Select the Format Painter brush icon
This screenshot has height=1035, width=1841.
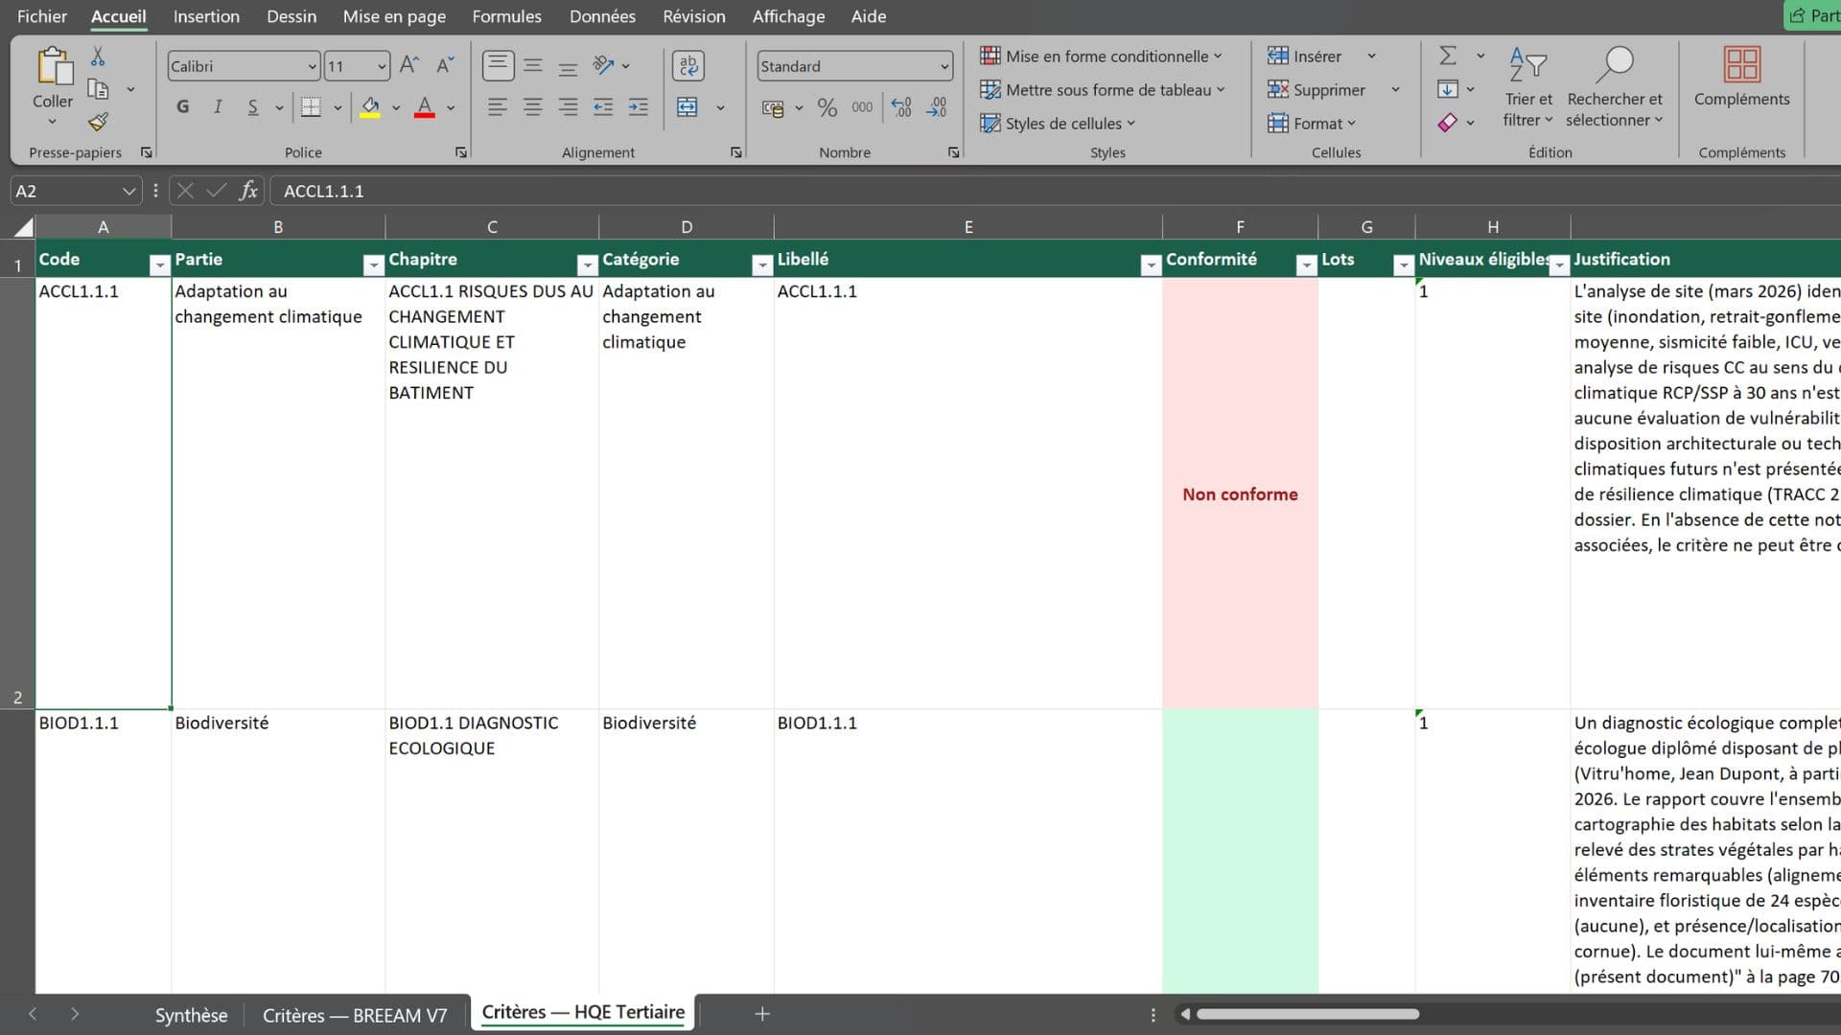click(98, 122)
